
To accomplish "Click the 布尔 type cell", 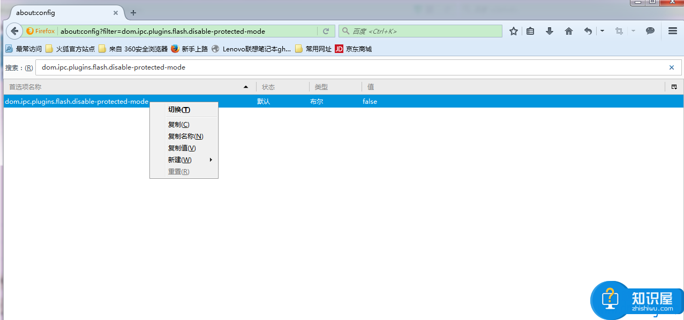I will 317,101.
